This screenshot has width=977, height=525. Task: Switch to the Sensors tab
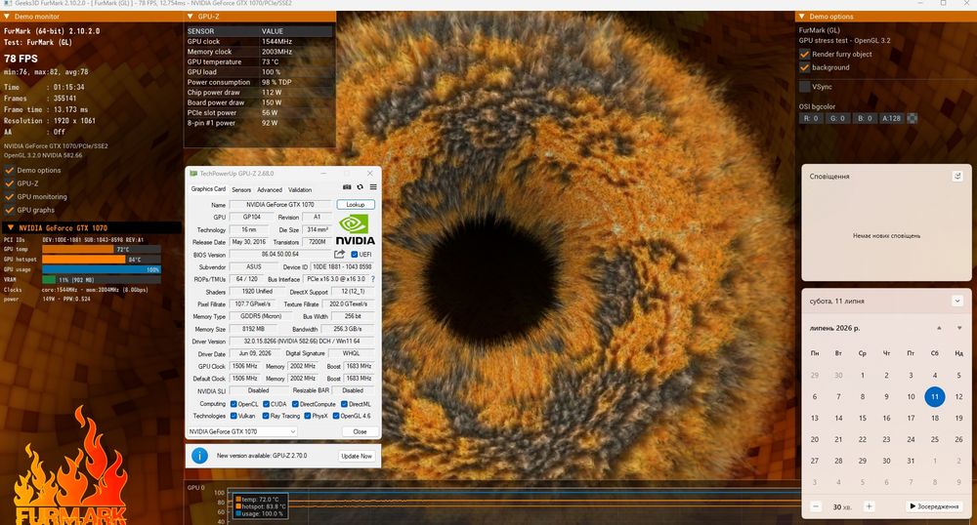pos(241,189)
